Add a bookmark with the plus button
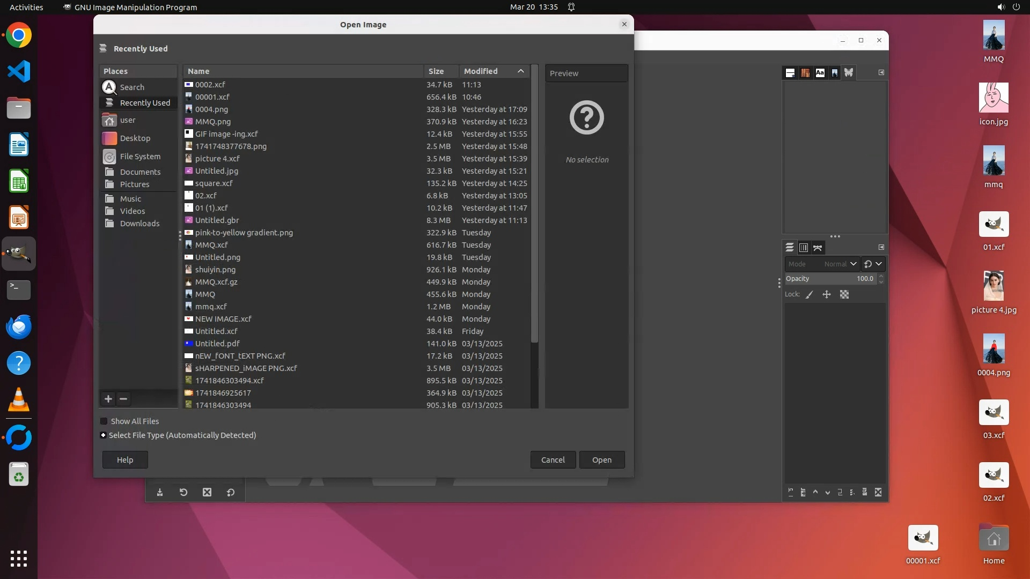 pos(108,399)
